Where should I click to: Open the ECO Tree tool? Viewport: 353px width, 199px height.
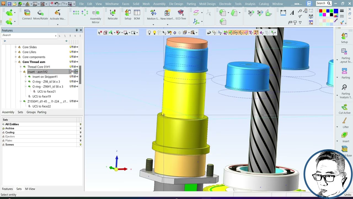click(181, 15)
